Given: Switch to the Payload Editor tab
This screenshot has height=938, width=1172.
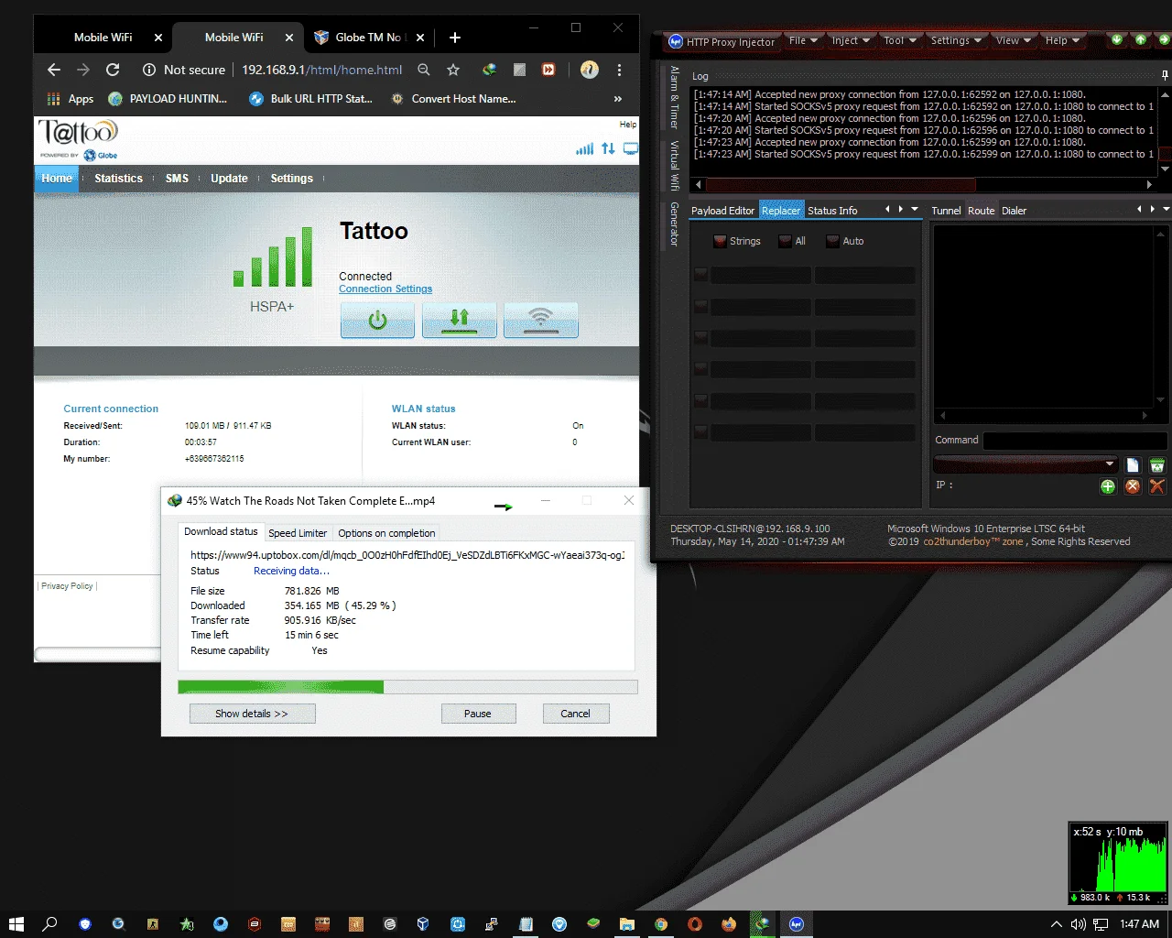Looking at the screenshot, I should click(722, 211).
